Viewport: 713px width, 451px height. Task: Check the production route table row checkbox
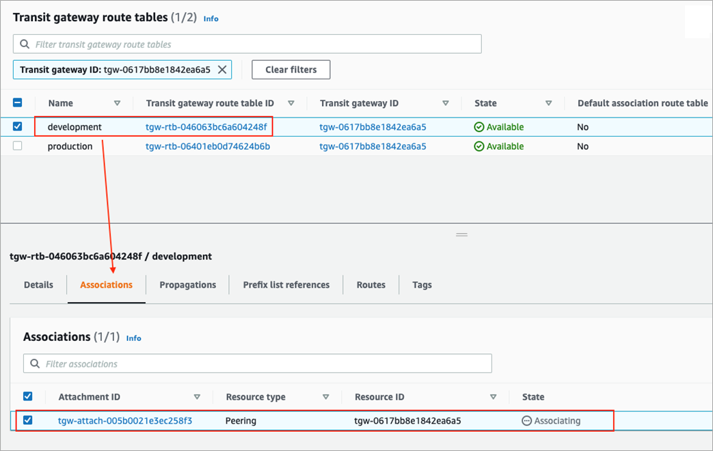(18, 146)
